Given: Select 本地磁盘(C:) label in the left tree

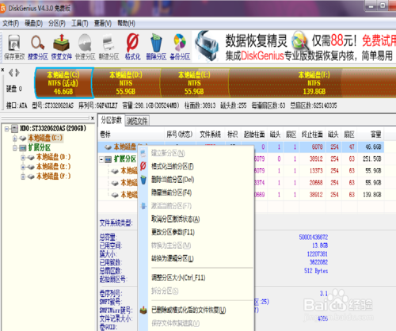Looking at the screenshot, I should [x=45, y=138].
